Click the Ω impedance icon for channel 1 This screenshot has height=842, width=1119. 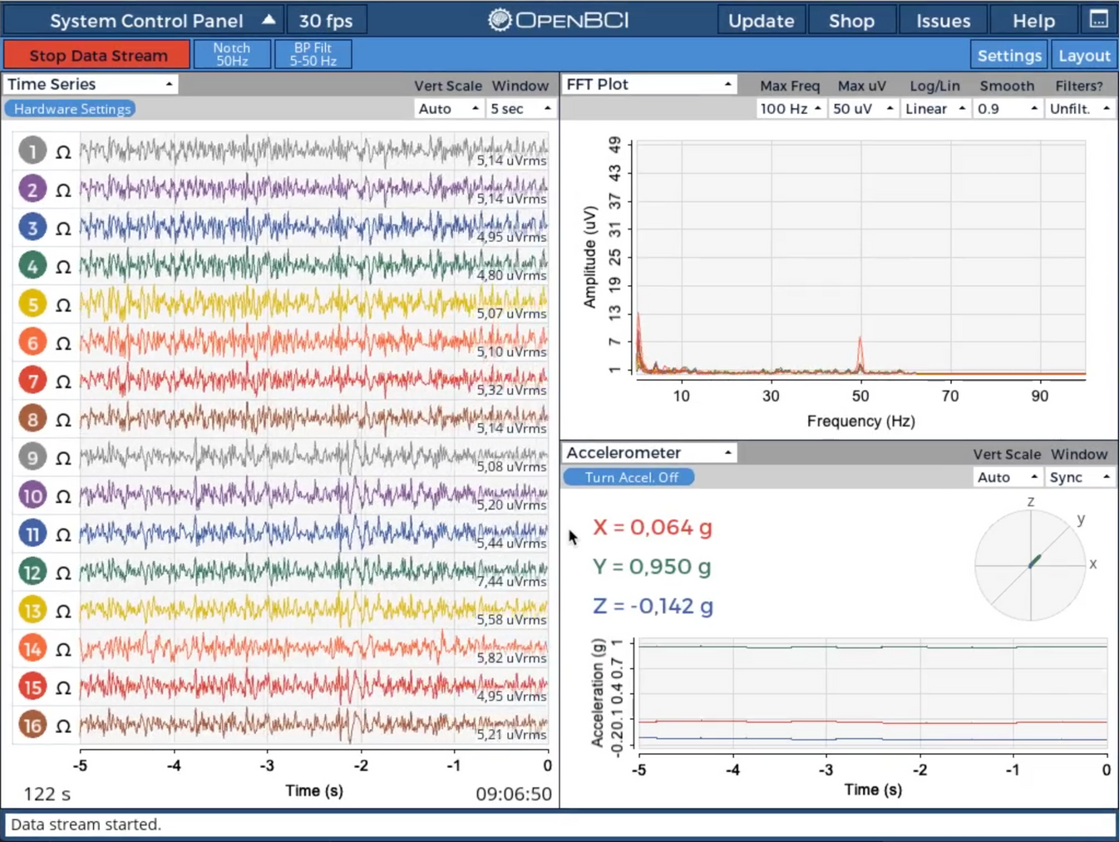click(63, 150)
